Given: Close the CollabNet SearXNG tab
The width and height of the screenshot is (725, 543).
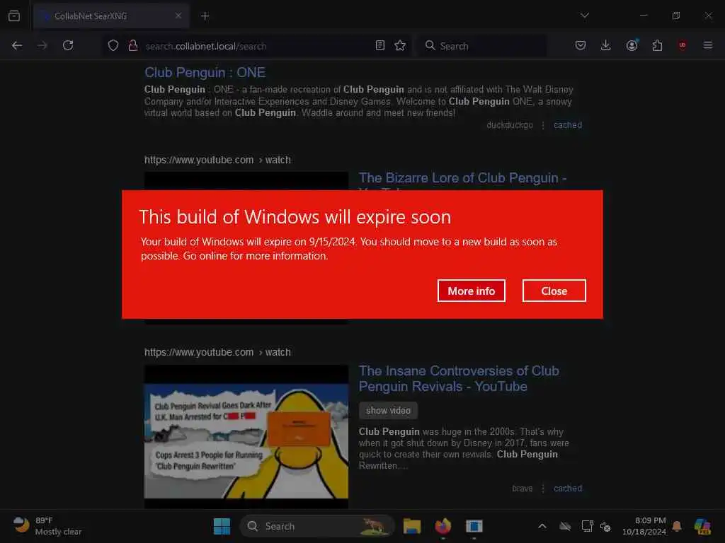Looking at the screenshot, I should (x=178, y=16).
